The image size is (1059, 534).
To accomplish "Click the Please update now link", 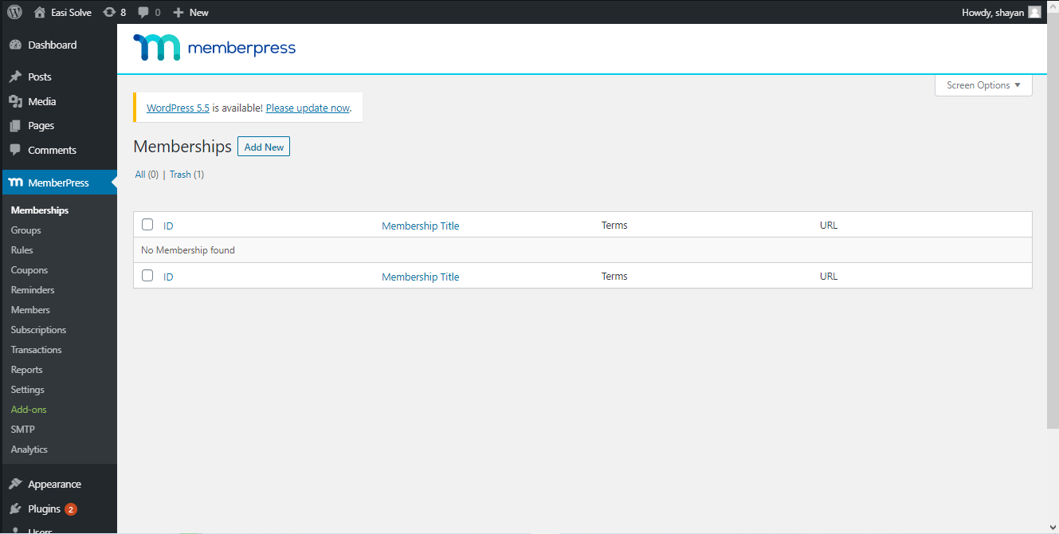I will (308, 108).
